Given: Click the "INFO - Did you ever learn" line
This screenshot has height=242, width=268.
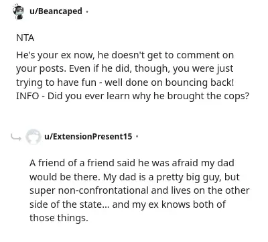Looking at the screenshot, I should (x=133, y=96).
